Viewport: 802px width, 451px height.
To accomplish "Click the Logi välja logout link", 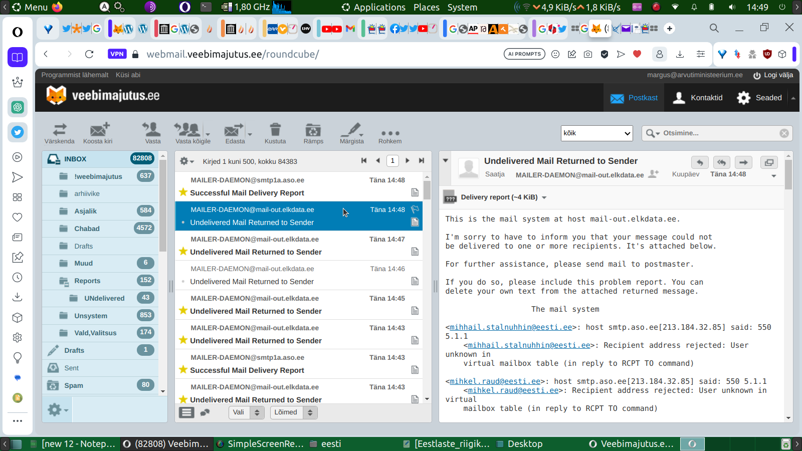I will tap(773, 75).
